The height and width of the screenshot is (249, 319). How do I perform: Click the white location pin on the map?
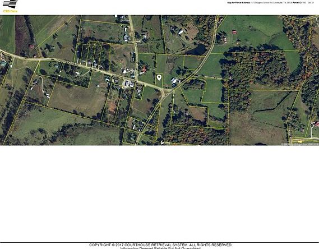click(159, 77)
